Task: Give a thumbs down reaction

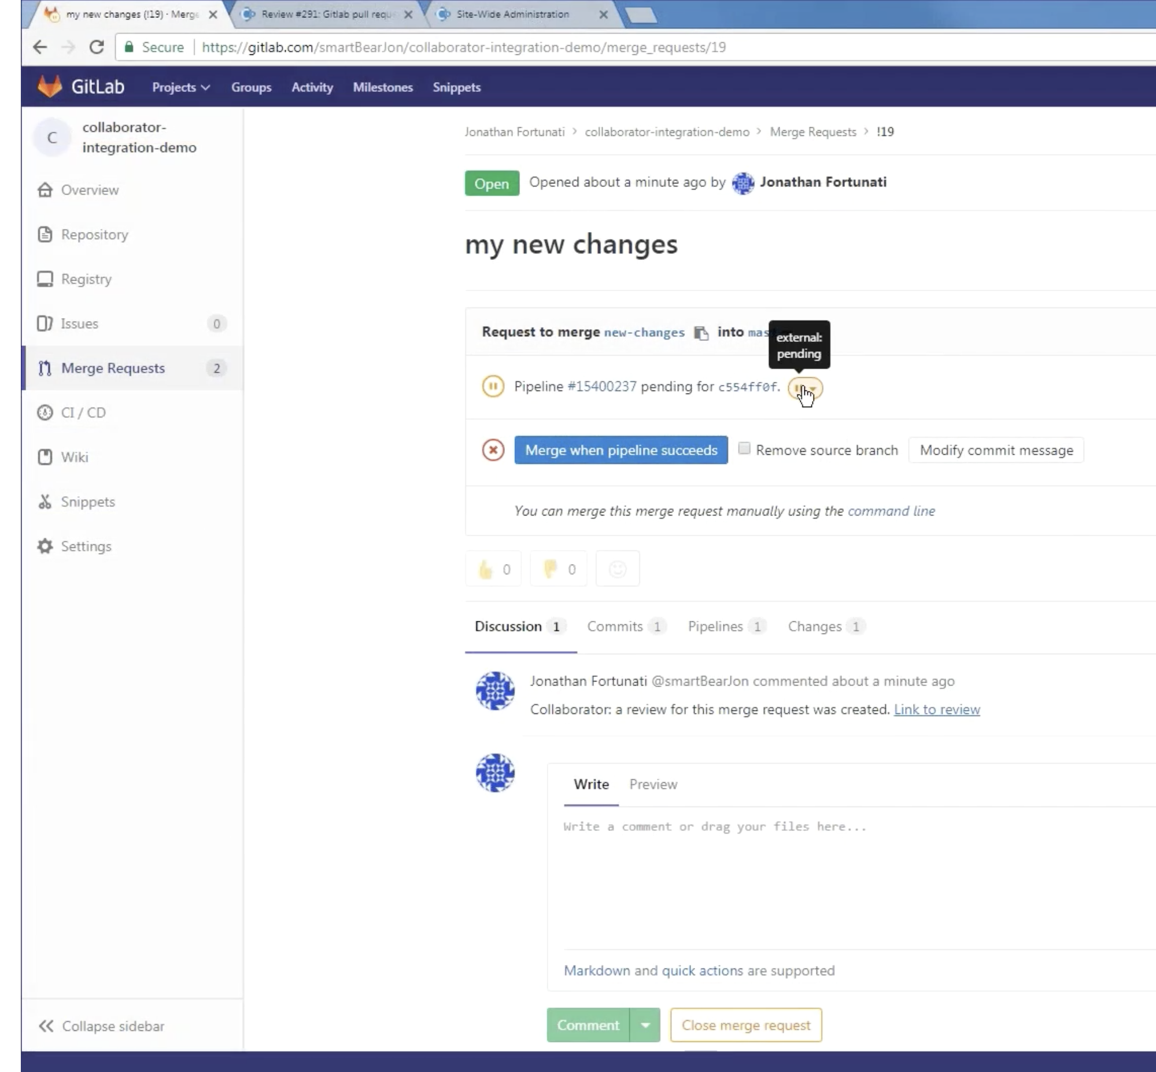Action: point(558,569)
